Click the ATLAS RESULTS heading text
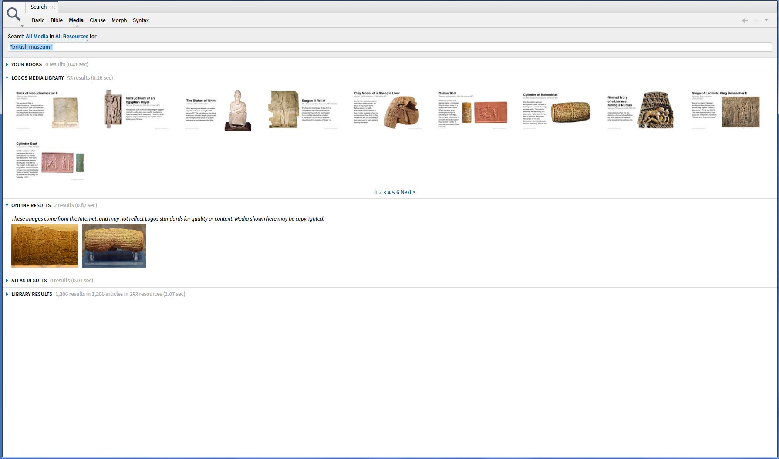This screenshot has width=779, height=459. (x=29, y=281)
